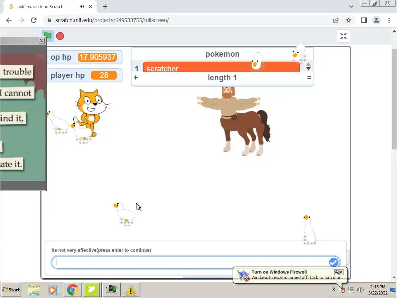Exit fullscreen mode in Scratch player
Viewport: 397px width, 298px height.
point(343,36)
